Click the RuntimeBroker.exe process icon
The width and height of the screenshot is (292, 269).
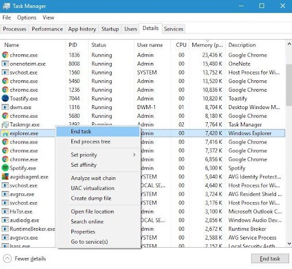[x=5, y=229]
